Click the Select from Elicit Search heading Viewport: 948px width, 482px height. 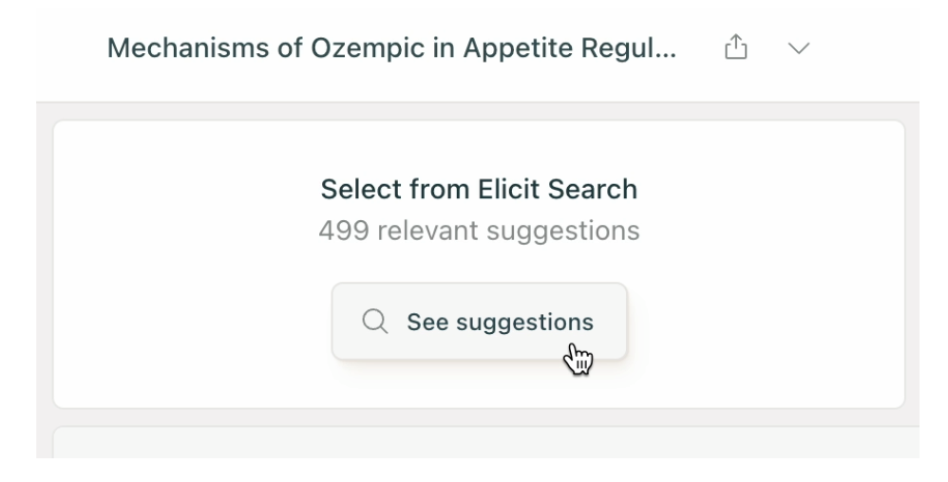(x=479, y=189)
